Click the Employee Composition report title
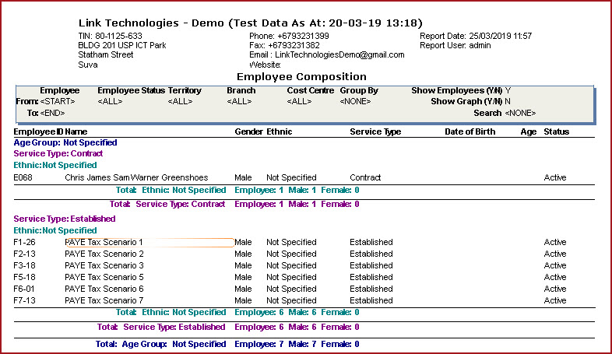Screen dimensions: 612x354 (301, 77)
